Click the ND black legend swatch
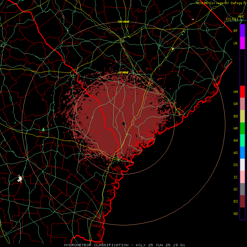 tap(242, 214)
